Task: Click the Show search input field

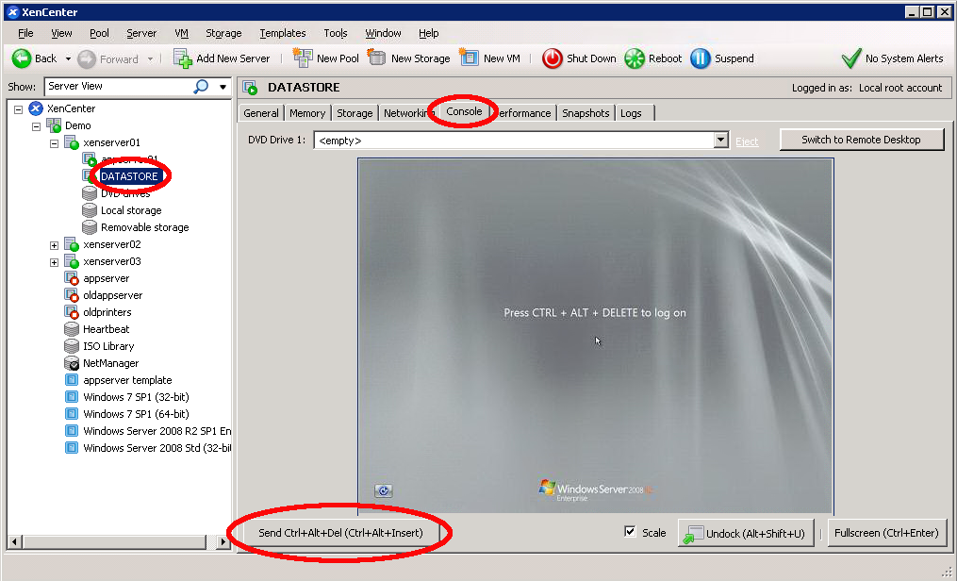Action: pyautogui.click(x=119, y=87)
